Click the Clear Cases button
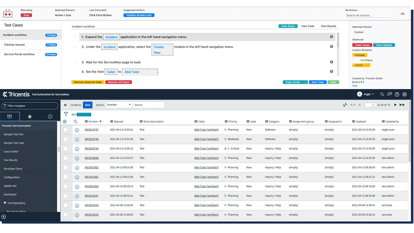 tap(362, 45)
